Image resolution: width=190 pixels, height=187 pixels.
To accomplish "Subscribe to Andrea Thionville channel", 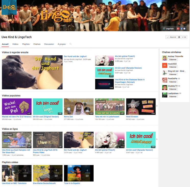I will tap(173, 59).
